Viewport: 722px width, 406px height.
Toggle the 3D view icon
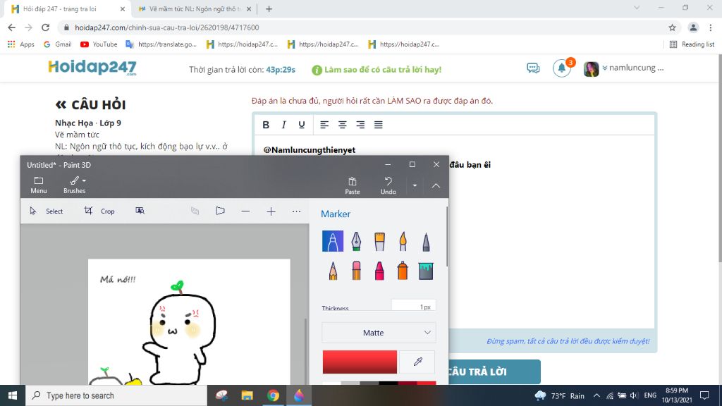pyautogui.click(x=220, y=211)
